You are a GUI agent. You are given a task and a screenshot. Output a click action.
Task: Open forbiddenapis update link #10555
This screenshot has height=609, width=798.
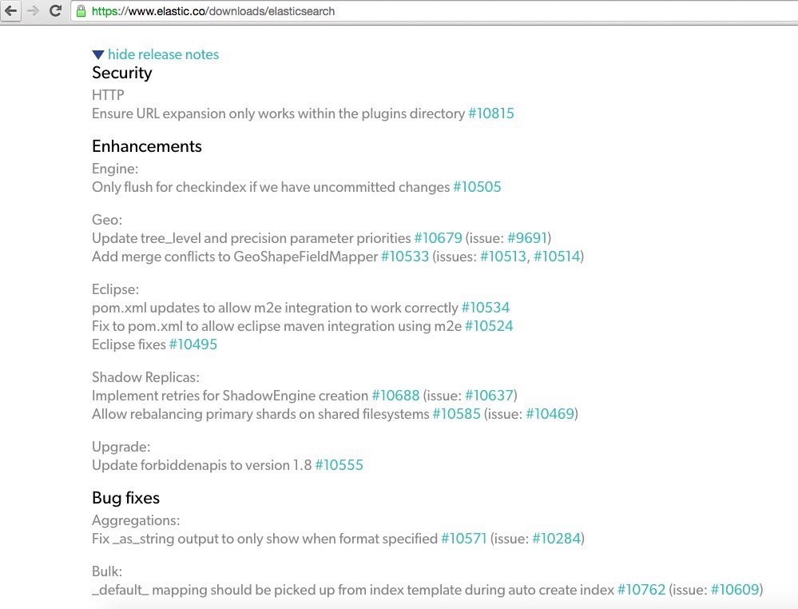click(339, 465)
